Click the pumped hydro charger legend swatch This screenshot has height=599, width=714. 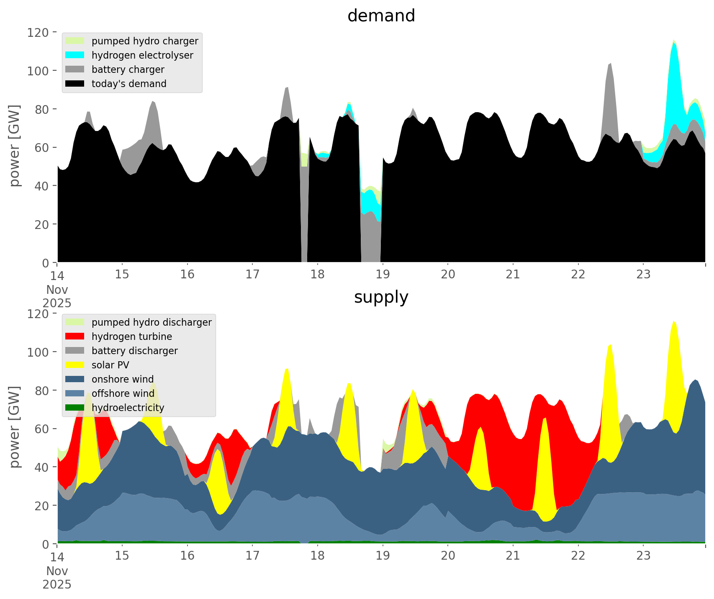tap(75, 41)
